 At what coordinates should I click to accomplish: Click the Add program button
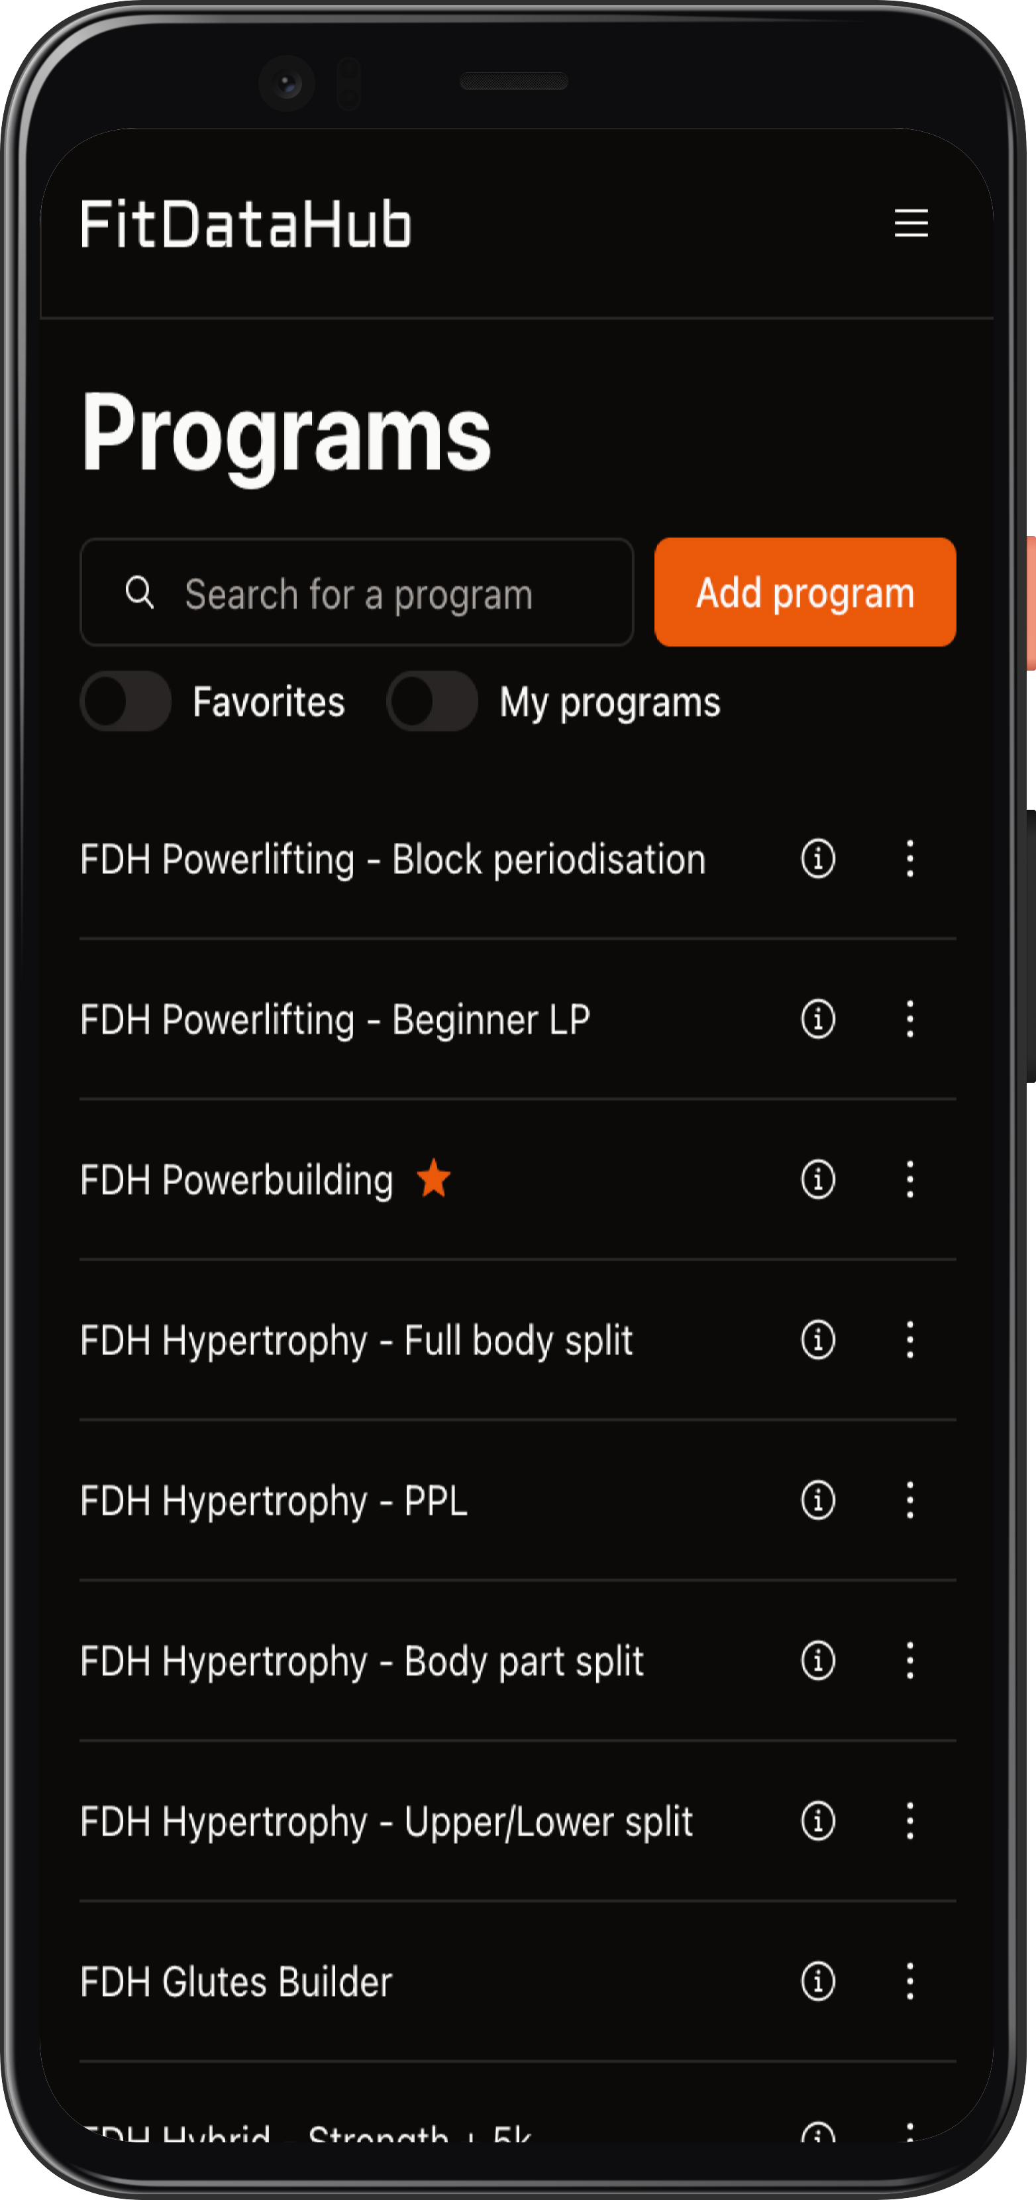point(805,592)
